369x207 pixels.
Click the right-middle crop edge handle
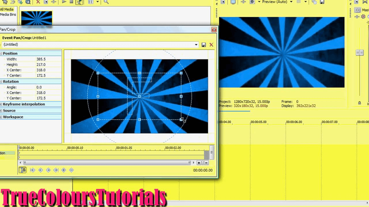(x=181, y=96)
